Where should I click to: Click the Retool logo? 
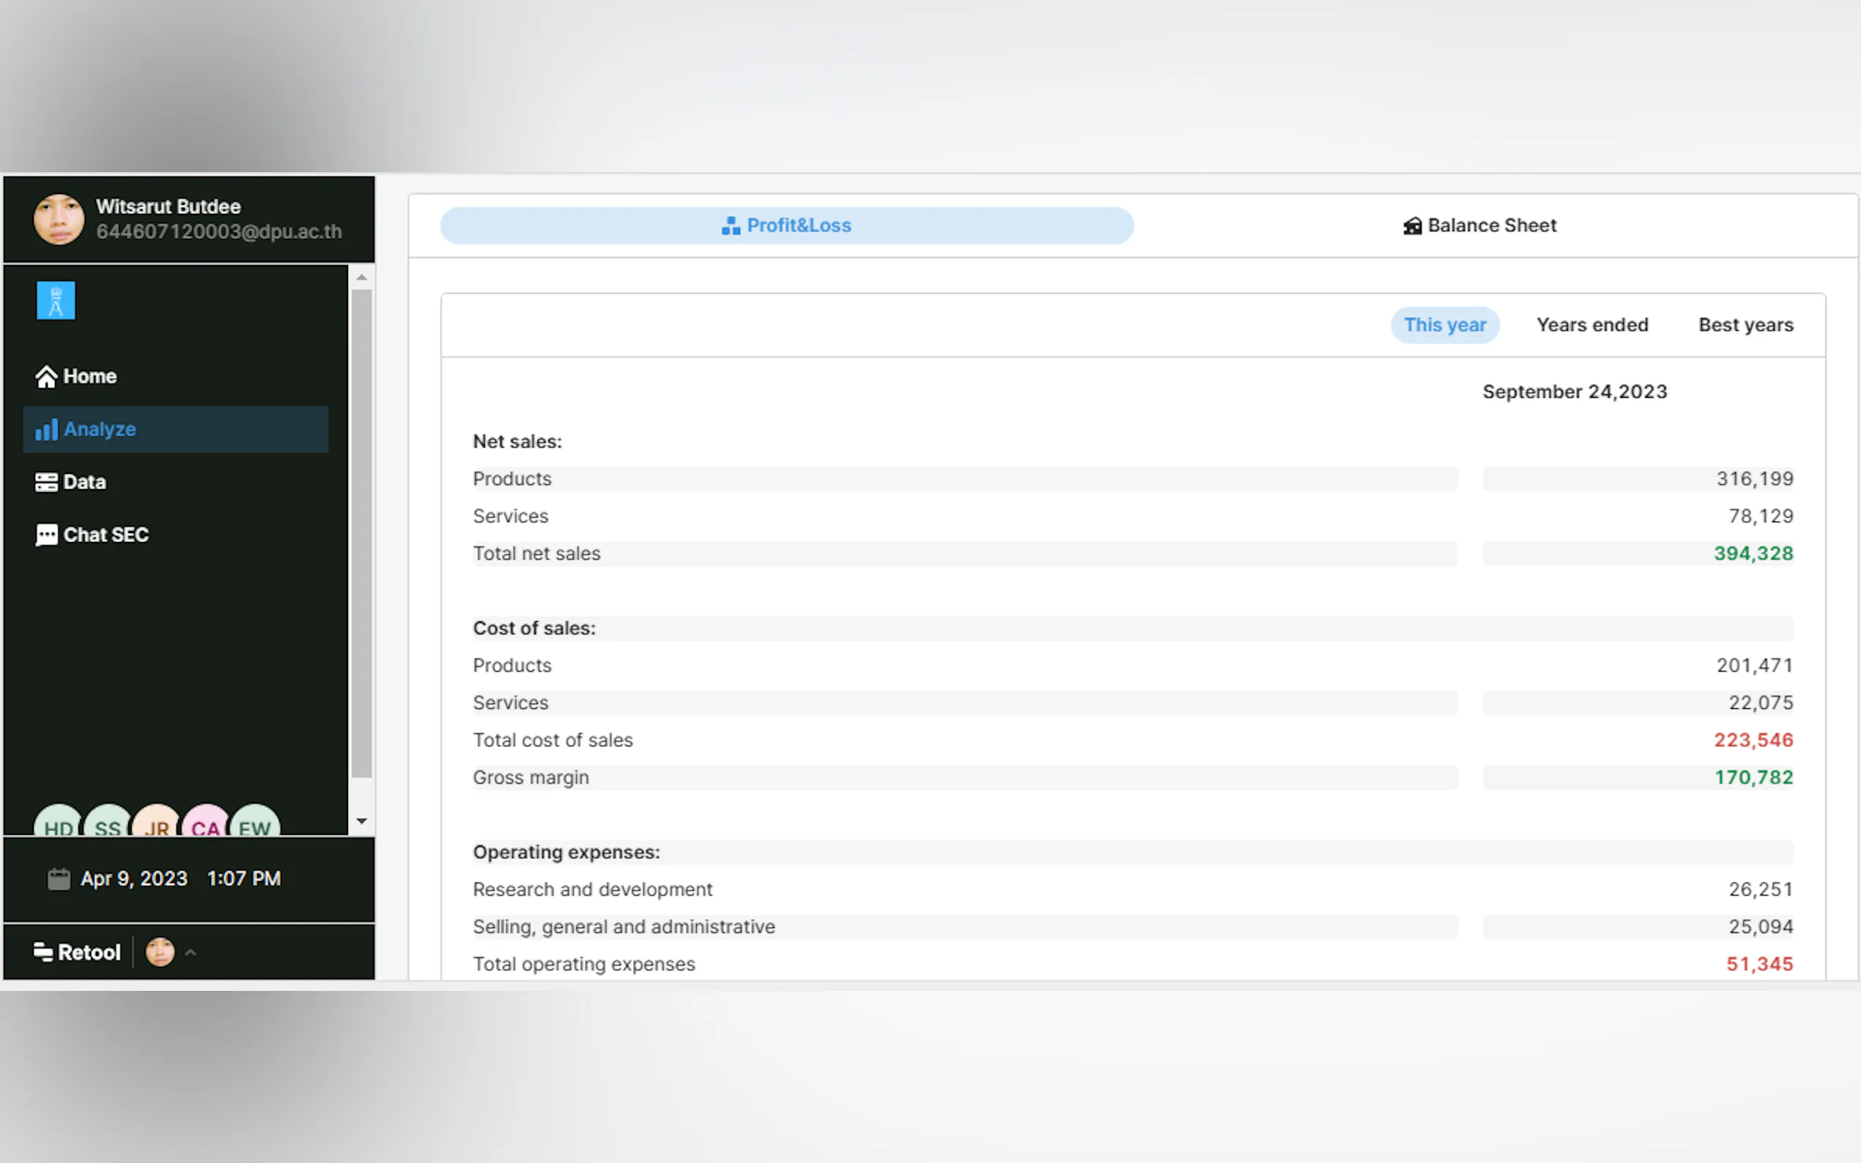(x=77, y=952)
